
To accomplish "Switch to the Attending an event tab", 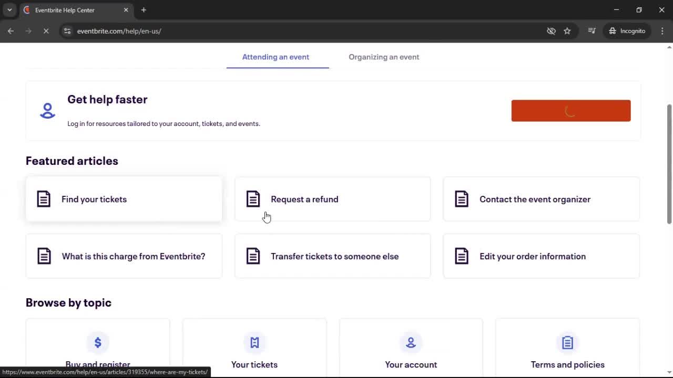I will pyautogui.click(x=276, y=57).
